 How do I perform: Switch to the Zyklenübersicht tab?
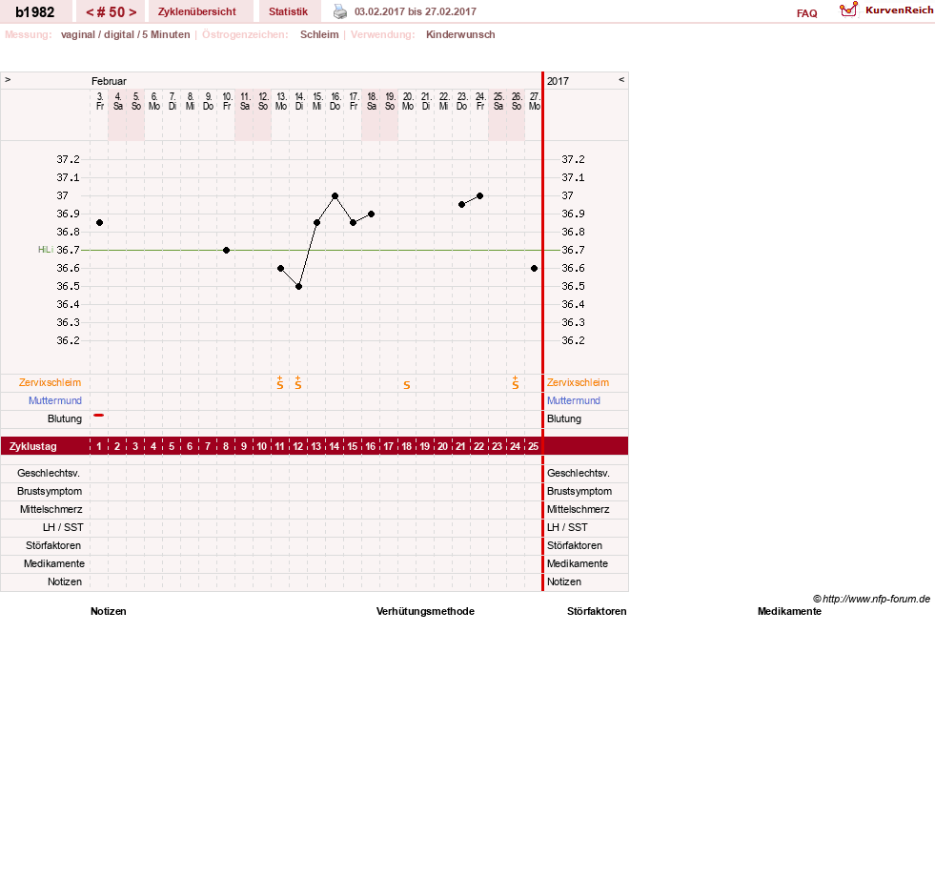[x=196, y=11]
